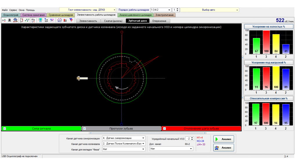Viewport: 297px width, 159px height.
Task: Toggle the Сила сигнала checkbox
Action: [x=5, y=128]
